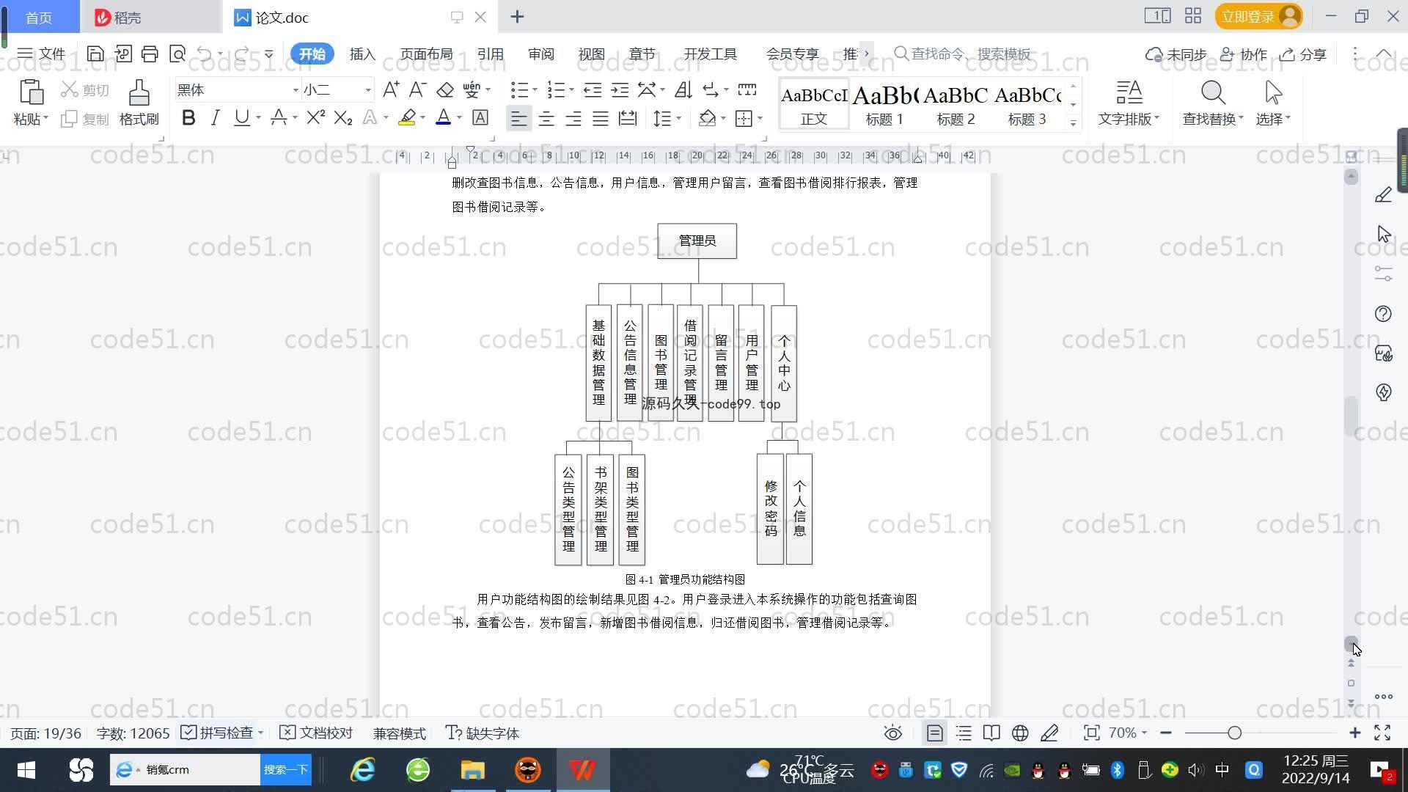
Task: Increase font size with A+ icon
Action: pos(391,89)
